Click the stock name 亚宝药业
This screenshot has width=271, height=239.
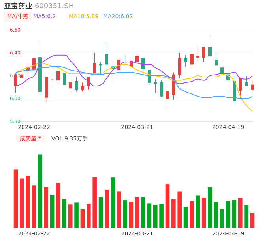point(18,6)
